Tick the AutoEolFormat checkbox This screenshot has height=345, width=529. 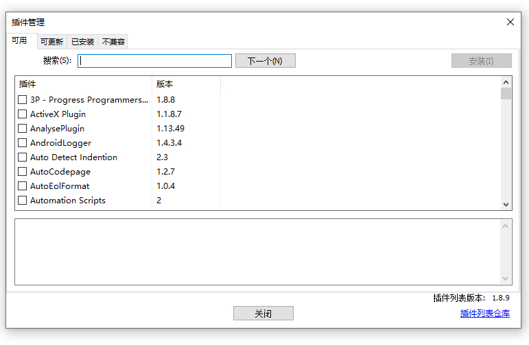click(22, 186)
